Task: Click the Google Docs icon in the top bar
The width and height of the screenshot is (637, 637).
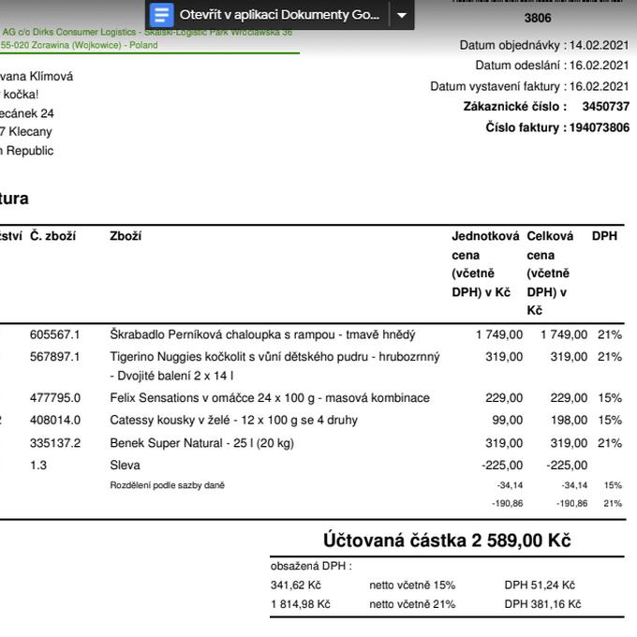Action: click(x=161, y=15)
